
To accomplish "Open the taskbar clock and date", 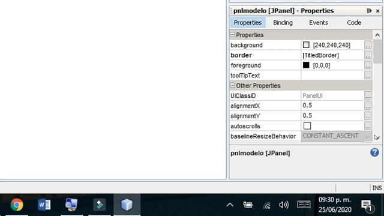I will click(x=335, y=205).
